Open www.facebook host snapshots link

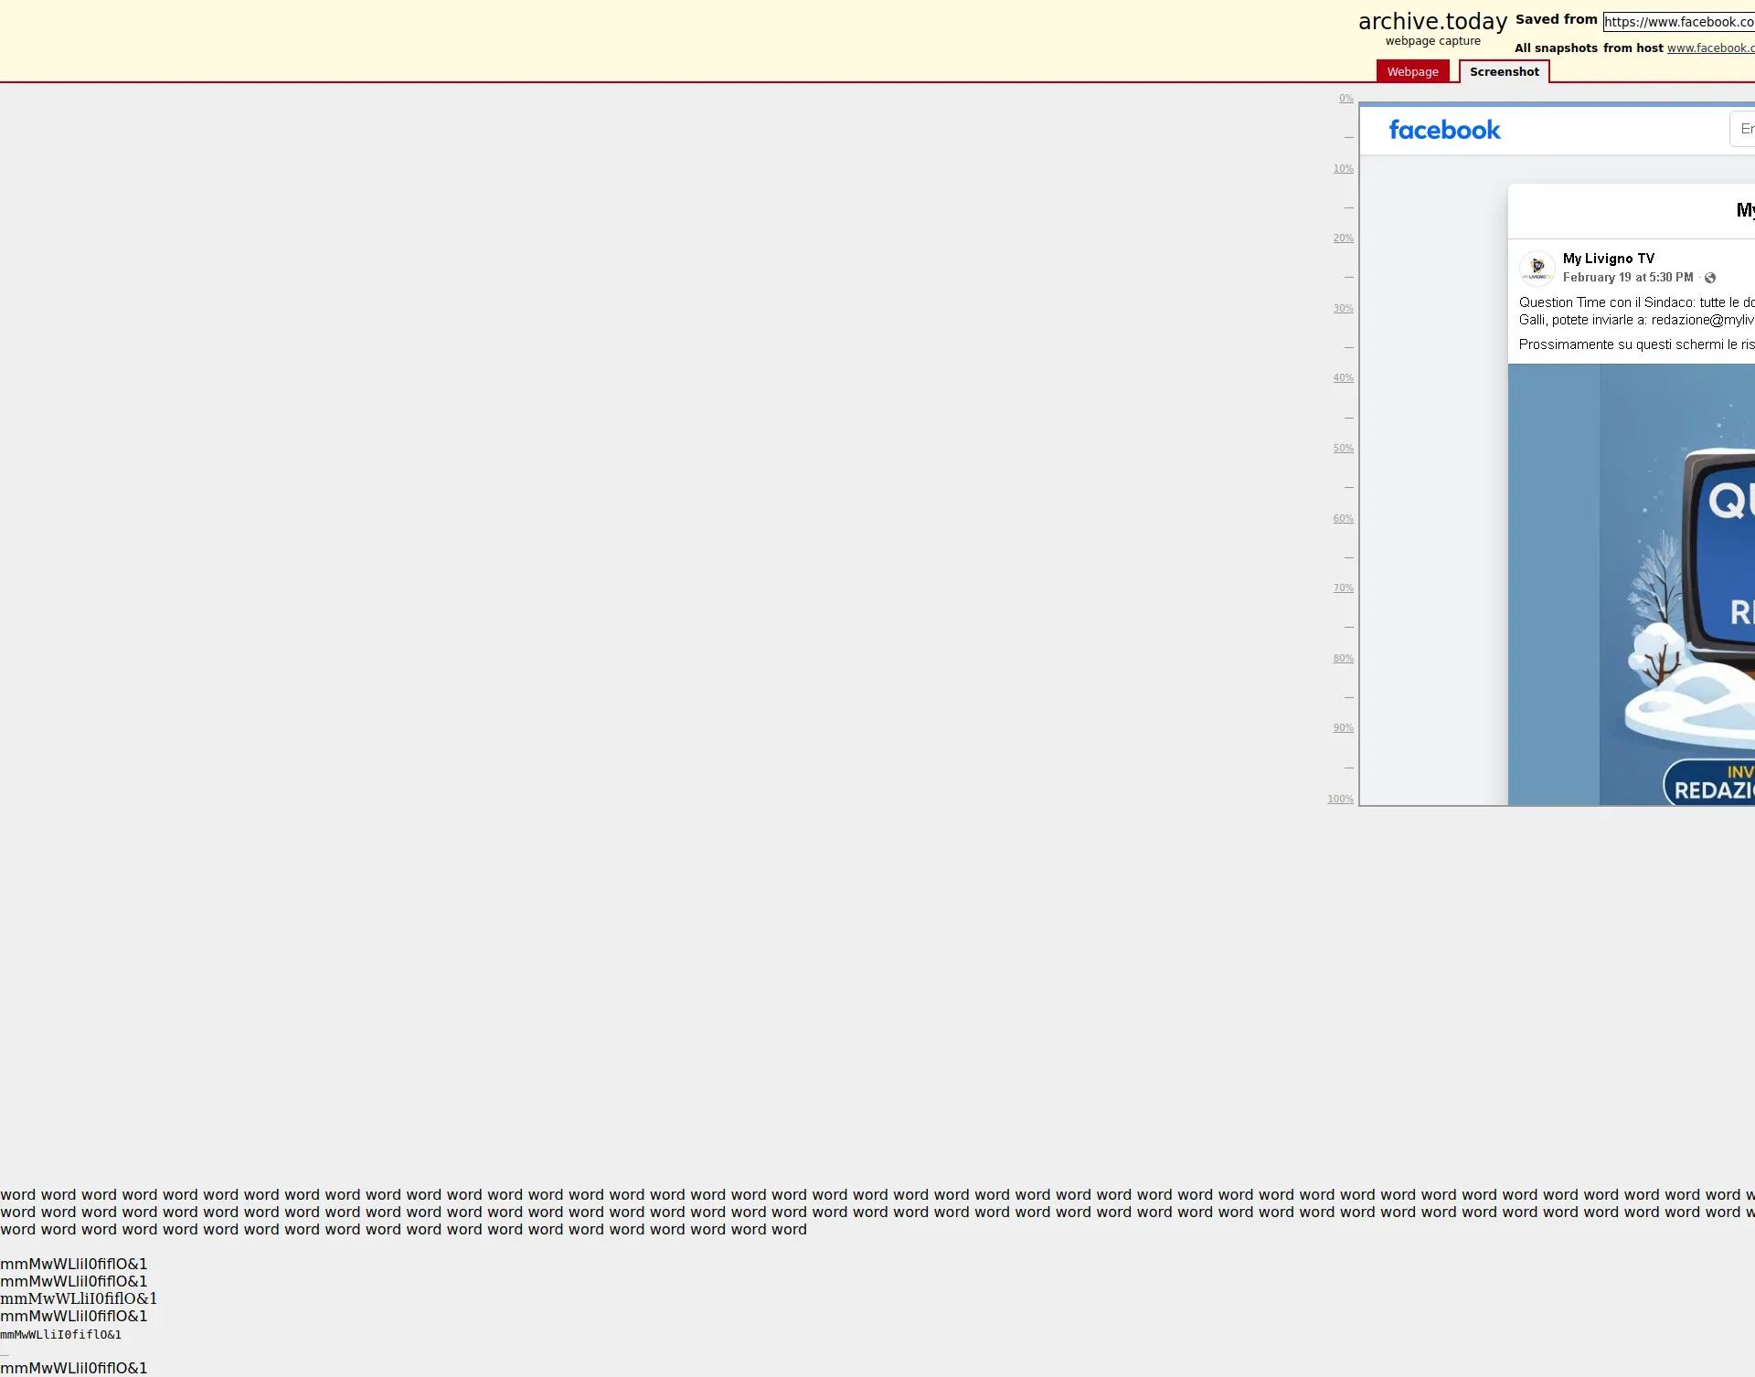pyautogui.click(x=1709, y=48)
